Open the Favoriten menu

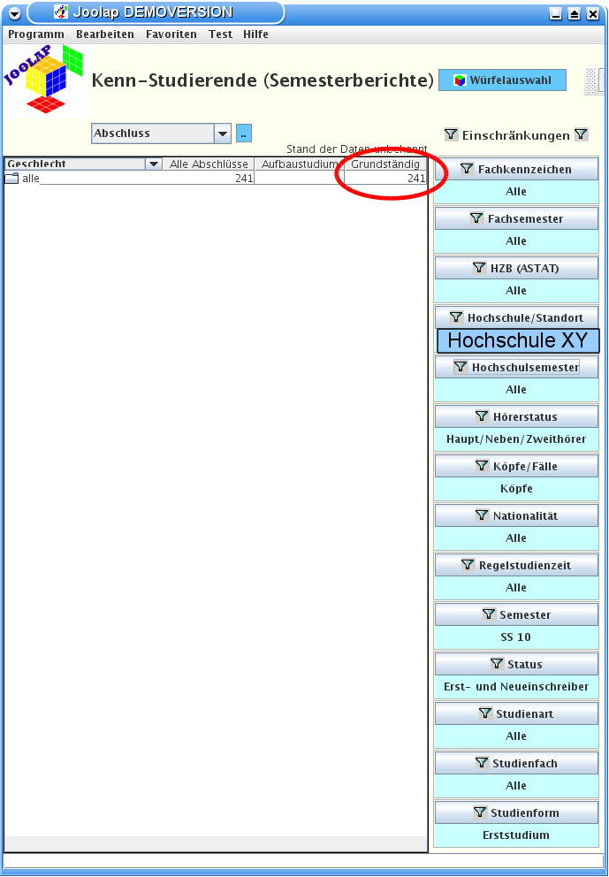171,34
